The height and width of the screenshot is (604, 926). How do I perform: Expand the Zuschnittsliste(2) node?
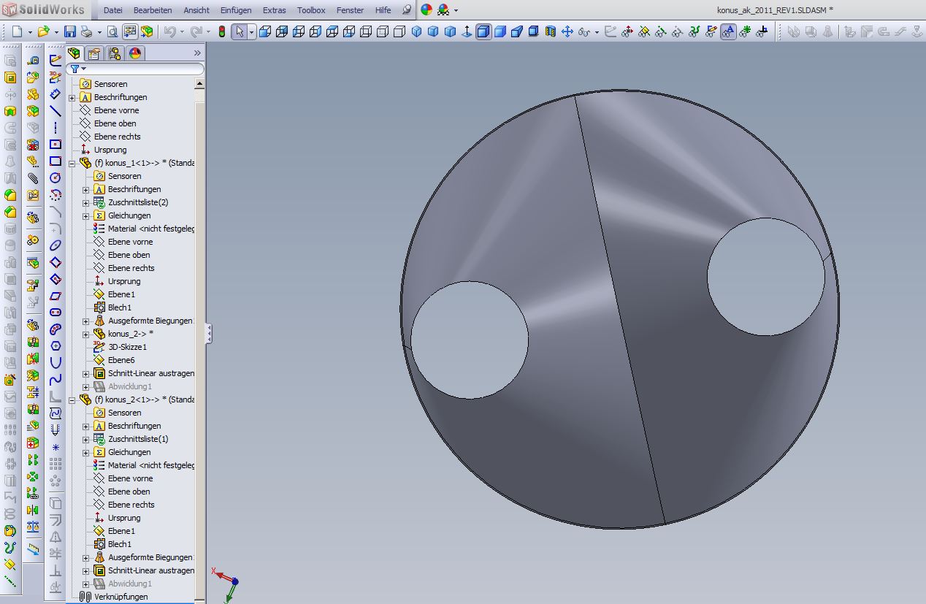pos(86,203)
